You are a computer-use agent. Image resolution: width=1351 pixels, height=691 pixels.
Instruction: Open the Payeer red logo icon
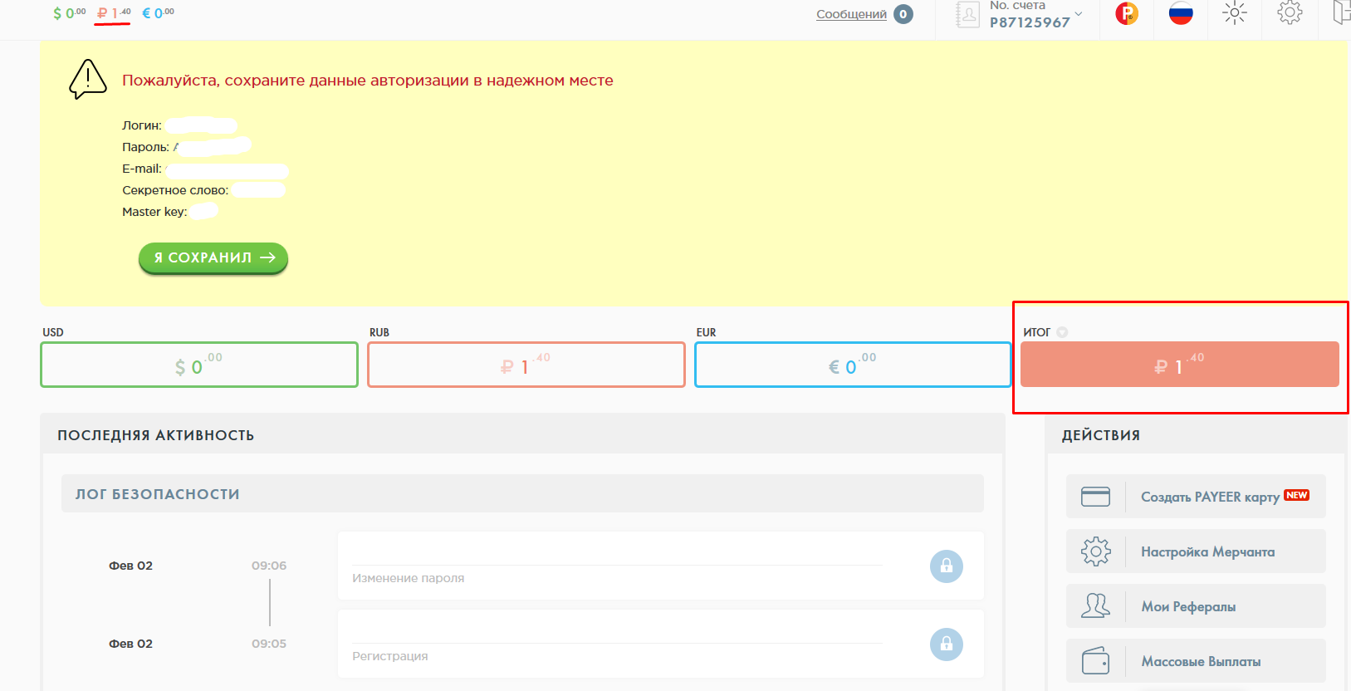click(x=1127, y=13)
